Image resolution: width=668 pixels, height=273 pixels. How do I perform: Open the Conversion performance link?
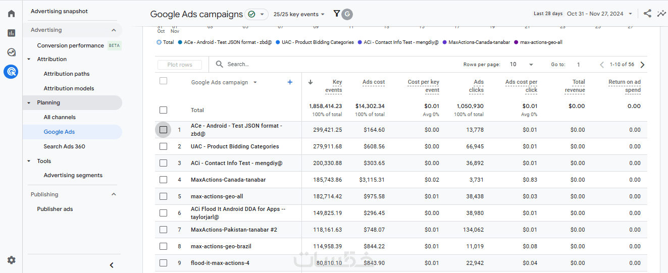[71, 45]
